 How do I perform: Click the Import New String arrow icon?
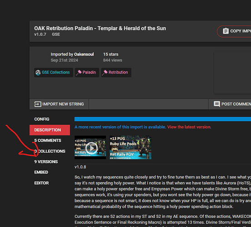[x=38, y=104]
